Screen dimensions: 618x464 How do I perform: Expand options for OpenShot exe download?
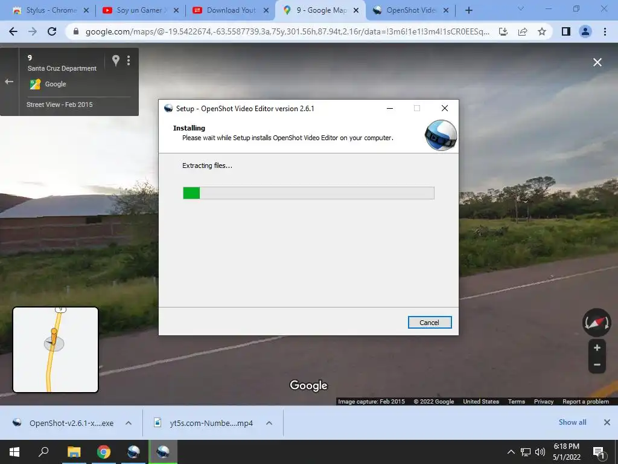click(x=129, y=423)
